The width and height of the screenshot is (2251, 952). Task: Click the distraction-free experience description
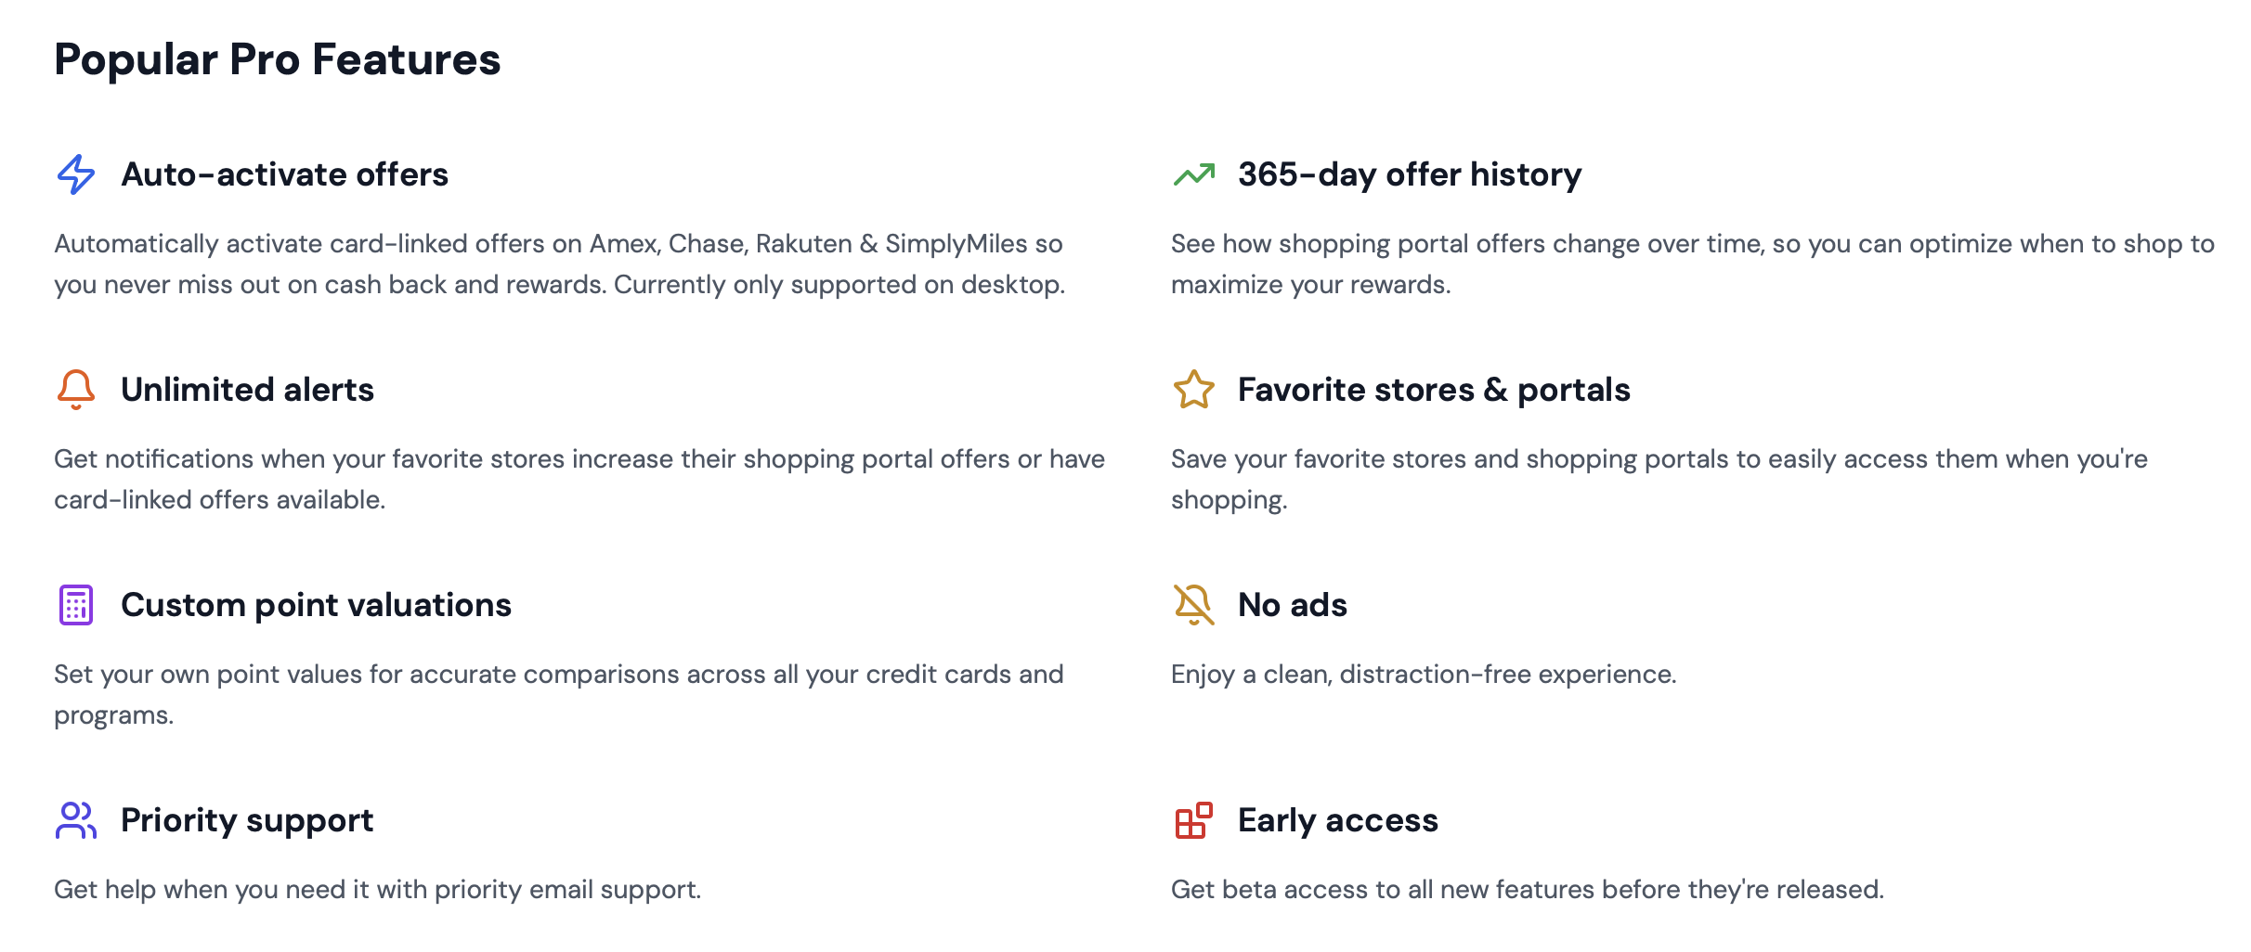tap(1423, 674)
